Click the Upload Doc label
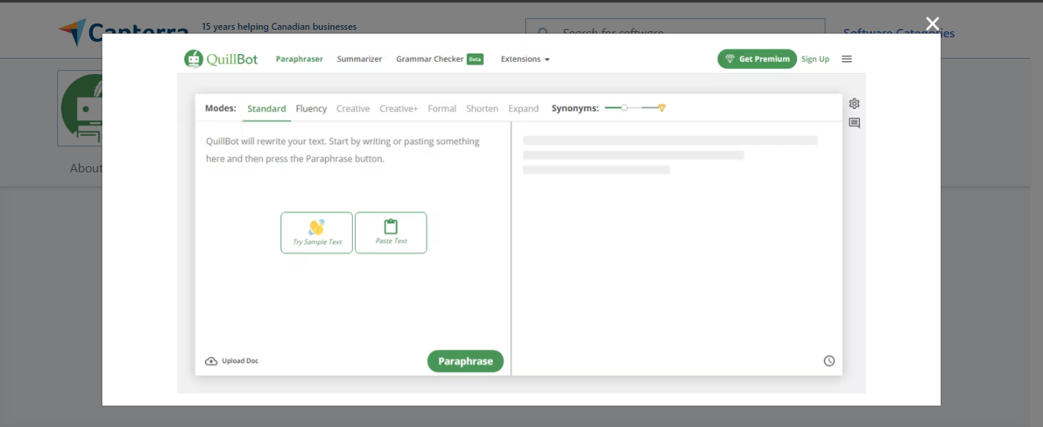This screenshot has width=1043, height=427. click(240, 361)
